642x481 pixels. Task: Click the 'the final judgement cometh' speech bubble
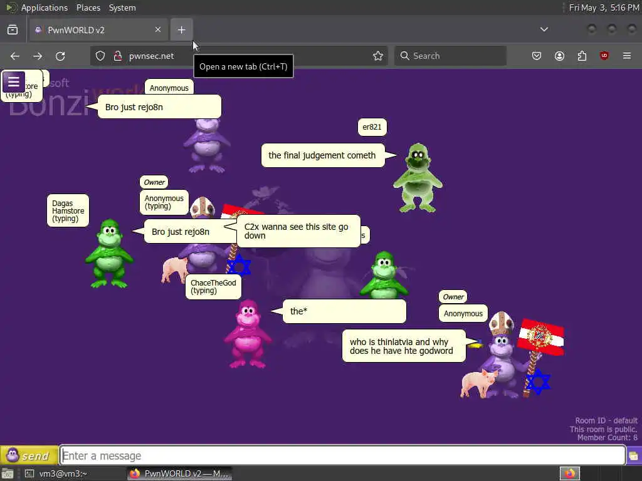(323, 155)
